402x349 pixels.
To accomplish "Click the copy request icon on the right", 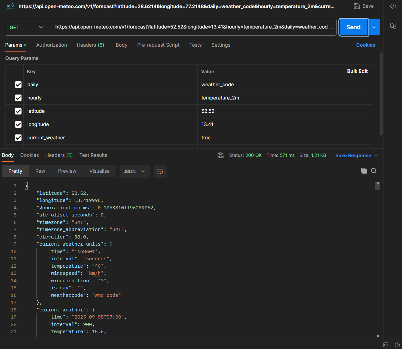I will 393,25.
